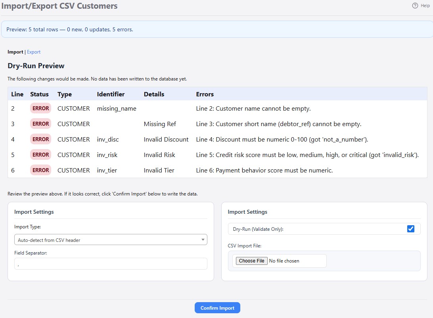Click the 'Customer name cannot be empty' error

click(x=253, y=109)
